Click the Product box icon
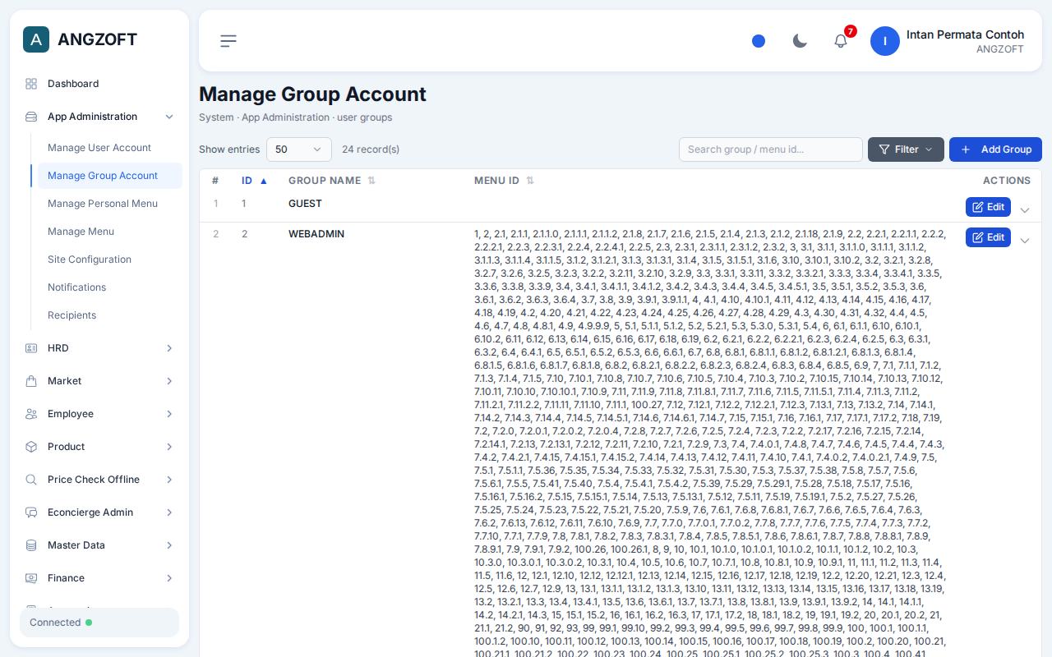The width and height of the screenshot is (1052, 657). (31, 447)
